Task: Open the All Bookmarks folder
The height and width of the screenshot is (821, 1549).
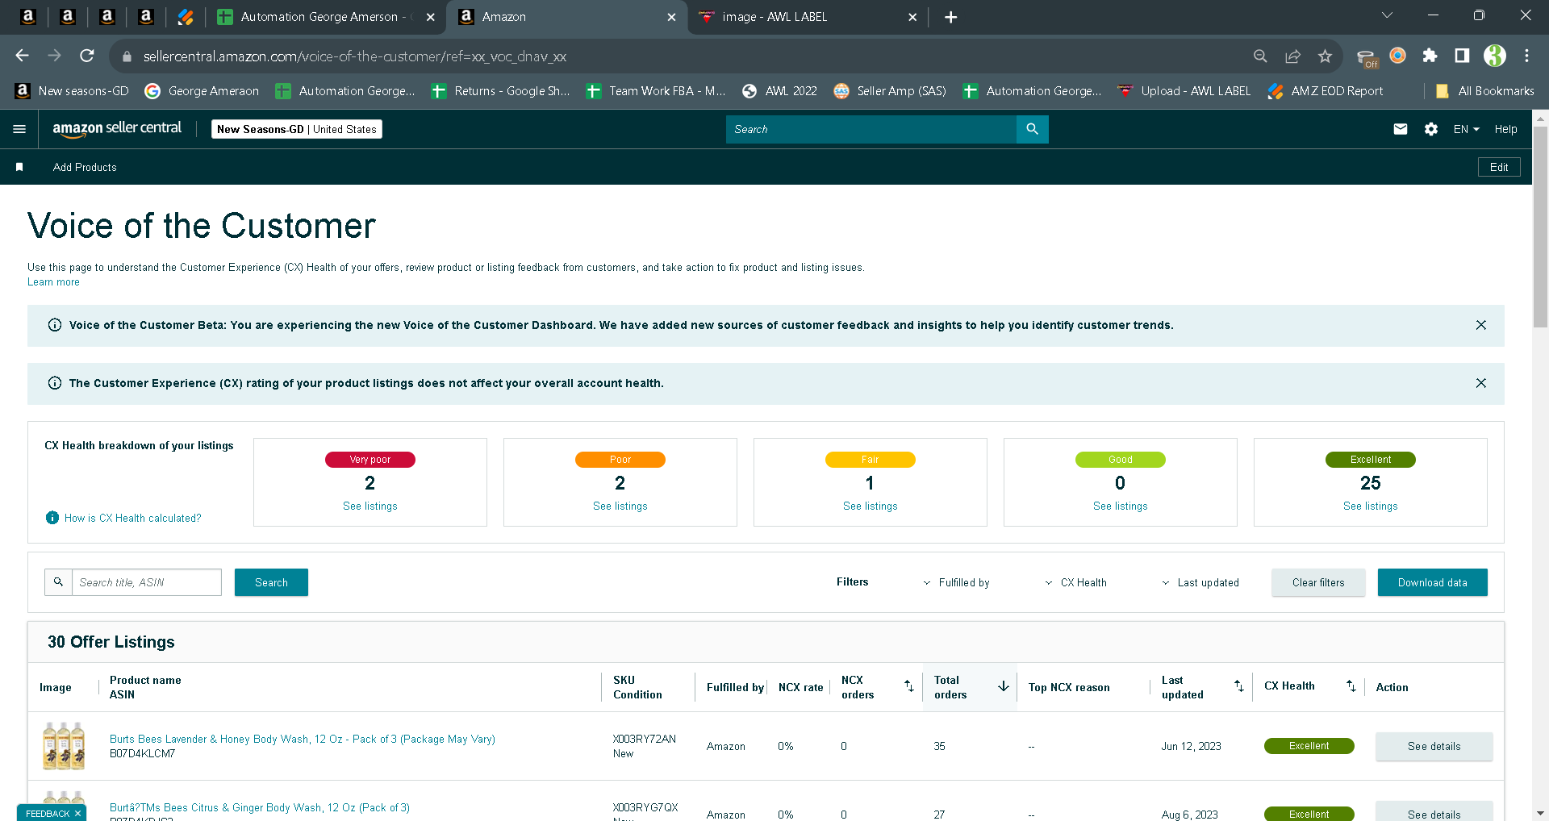Action: 1485,91
